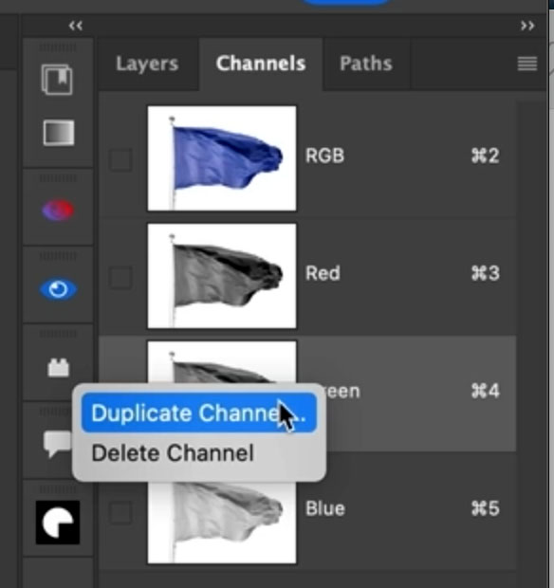Click the Green channel thumbnail

[x=222, y=361]
